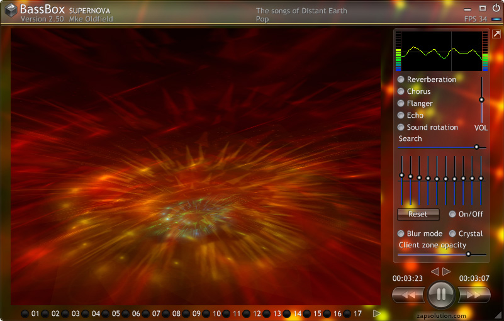Click the SUPERNOVA visual plugin name
This screenshot has height=321, width=504.
pyautogui.click(x=90, y=11)
